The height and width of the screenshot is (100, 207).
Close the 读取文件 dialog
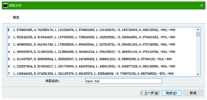202,5
